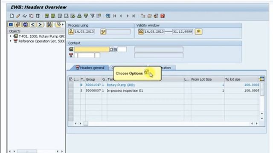Screen dimensions: 273x153
Task: Select the row marker for In-process inspection 01
Action: point(70,91)
